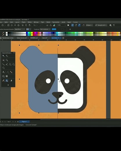Select the Polygon tool
Screen dimensions: 121x151
[x=3, y=68]
